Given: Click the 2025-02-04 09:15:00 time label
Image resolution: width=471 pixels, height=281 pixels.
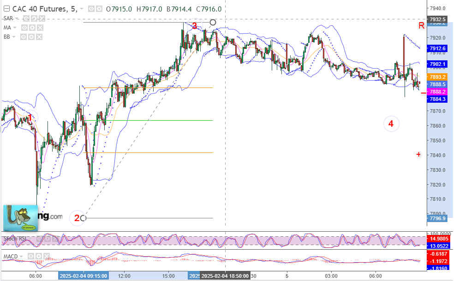Looking at the screenshot, I should pyautogui.click(x=83, y=276).
